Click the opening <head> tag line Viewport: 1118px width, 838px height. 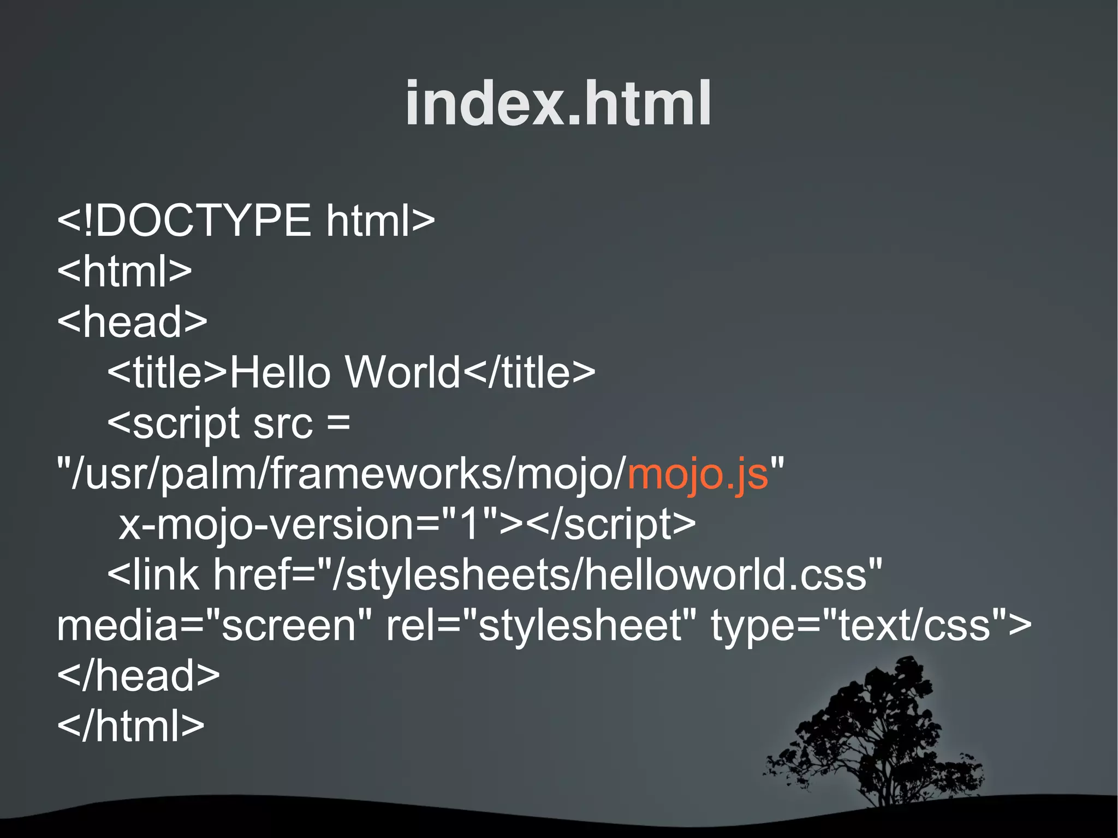133,321
